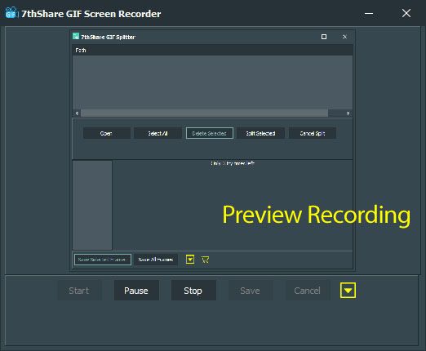This screenshot has width=426, height=351.
Task: Click Delete Selected in the GIF Splitter
Action: [210, 133]
